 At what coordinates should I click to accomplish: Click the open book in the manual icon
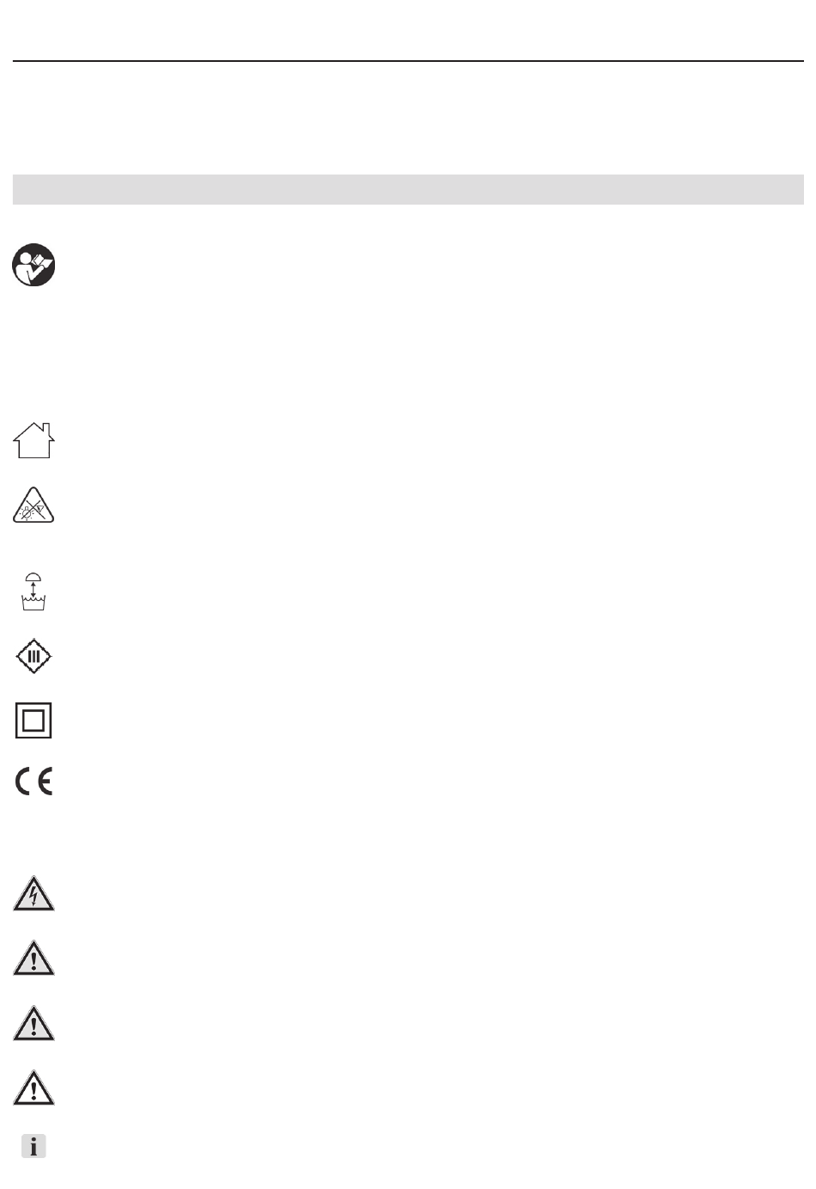point(43,258)
